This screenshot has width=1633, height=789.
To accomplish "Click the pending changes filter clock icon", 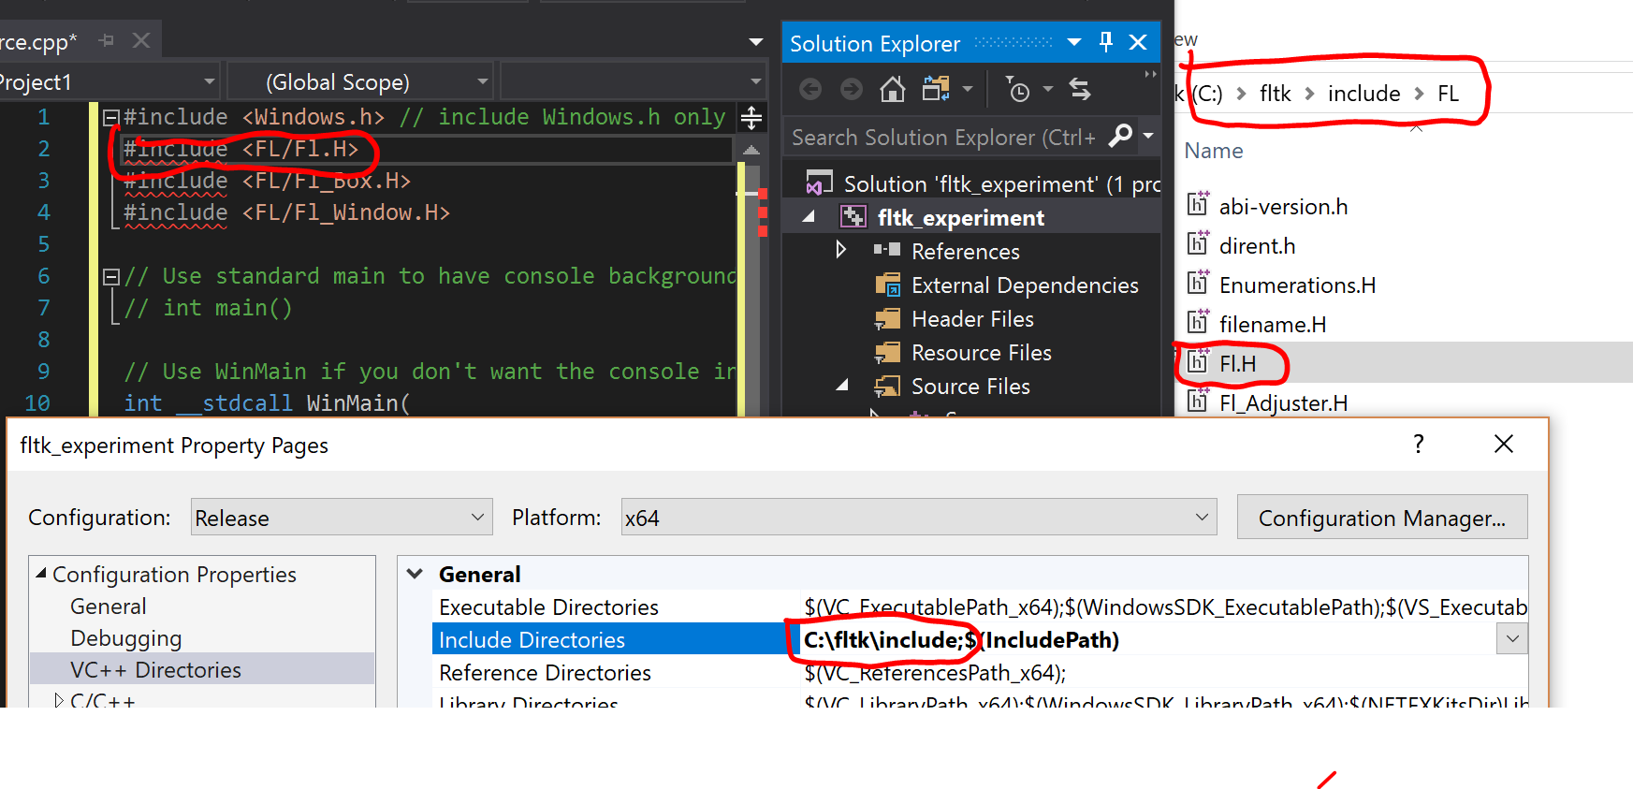I will tap(1018, 89).
